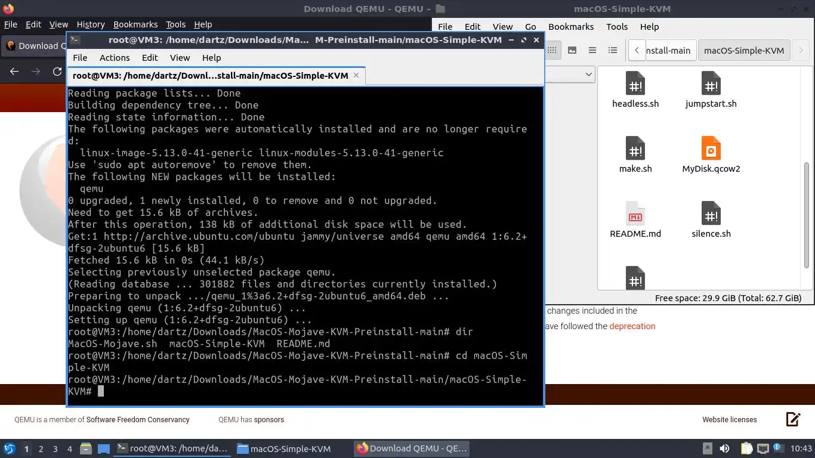Open headless.sh script file icon
The width and height of the screenshot is (815, 458).
pyautogui.click(x=635, y=83)
